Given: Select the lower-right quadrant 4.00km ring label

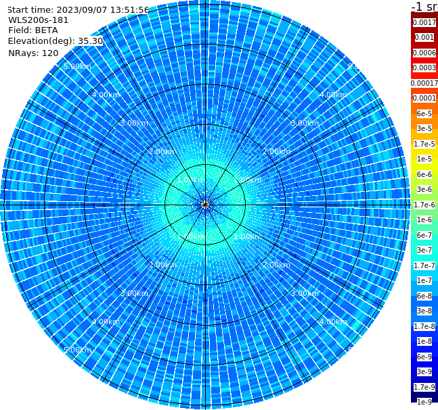Looking at the screenshot, I should pos(333,322).
